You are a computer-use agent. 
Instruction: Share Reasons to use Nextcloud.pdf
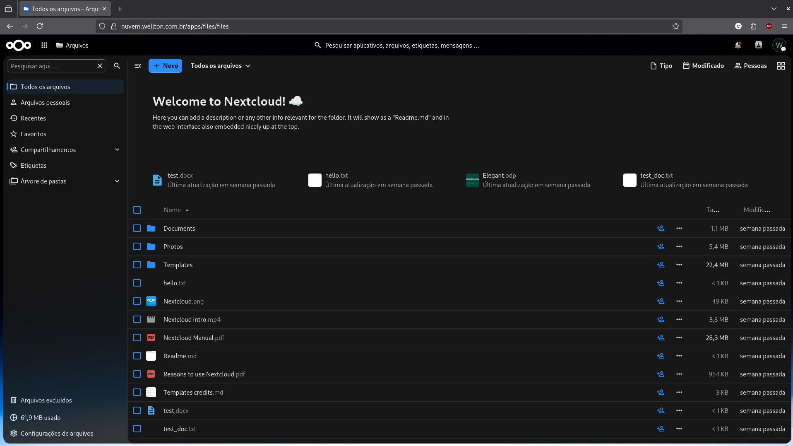[x=661, y=374]
